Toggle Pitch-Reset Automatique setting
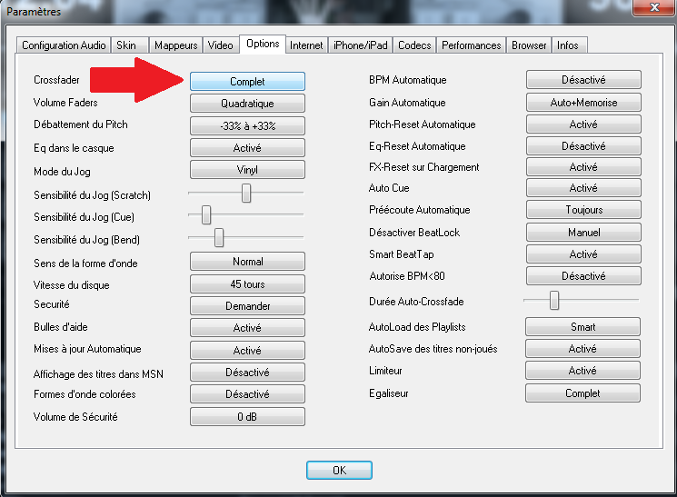This screenshot has height=497, width=677. pos(583,124)
